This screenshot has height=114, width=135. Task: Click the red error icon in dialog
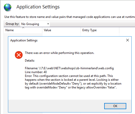[19, 55]
